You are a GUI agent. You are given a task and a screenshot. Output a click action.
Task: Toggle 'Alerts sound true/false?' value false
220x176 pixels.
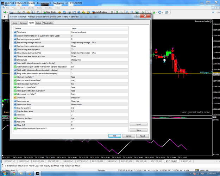tap(99, 87)
